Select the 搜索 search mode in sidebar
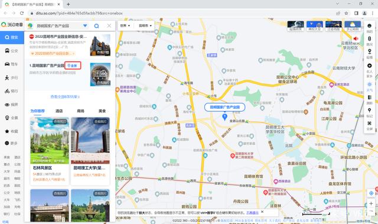378x224 pixels. point(12,37)
